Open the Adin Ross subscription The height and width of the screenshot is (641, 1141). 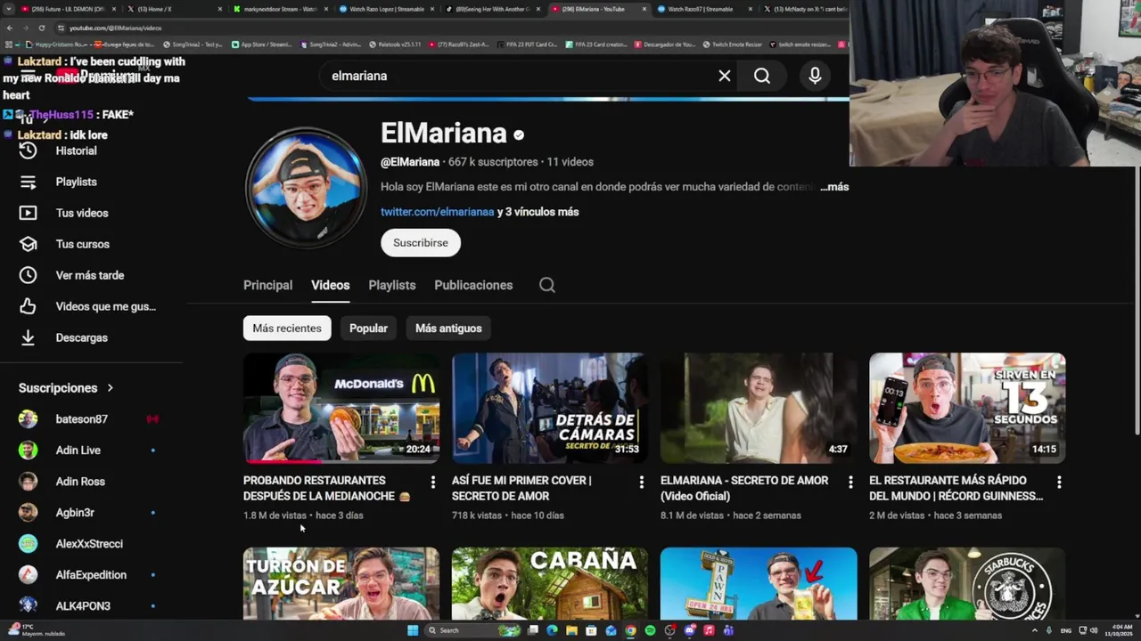(x=80, y=481)
